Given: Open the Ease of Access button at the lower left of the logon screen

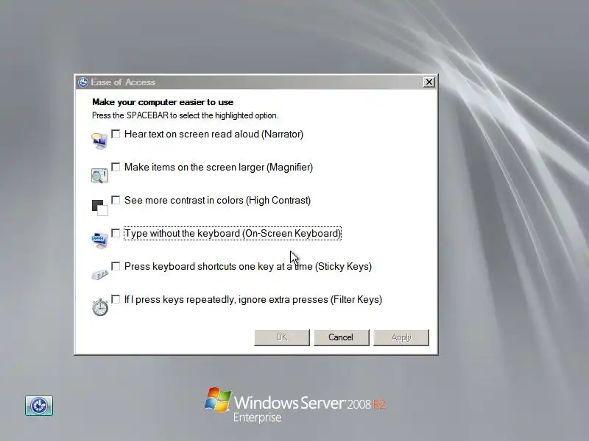Looking at the screenshot, I should 39,406.
